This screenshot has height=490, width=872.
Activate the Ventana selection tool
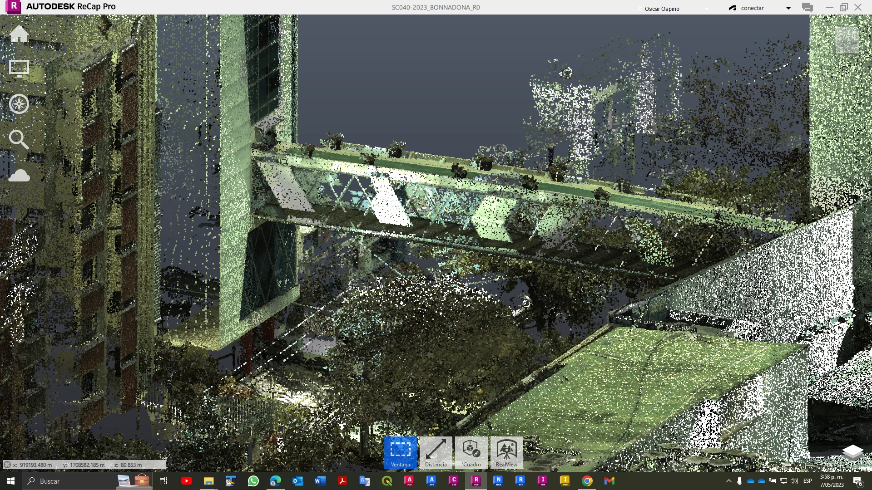click(x=401, y=452)
